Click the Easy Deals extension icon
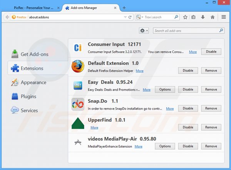This screenshot has width=231, height=170. [78, 85]
